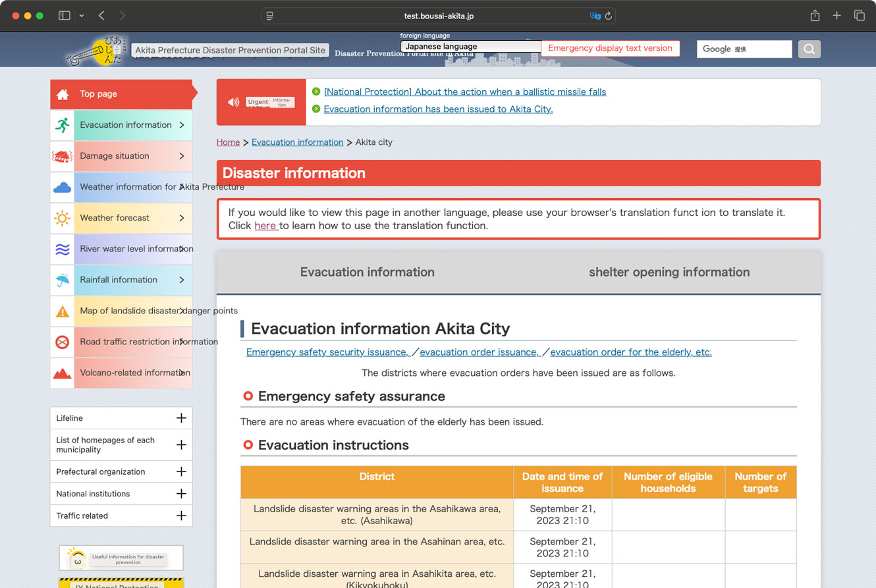Click the running person evacuation icon
Viewport: 876px width, 588px height.
63,125
